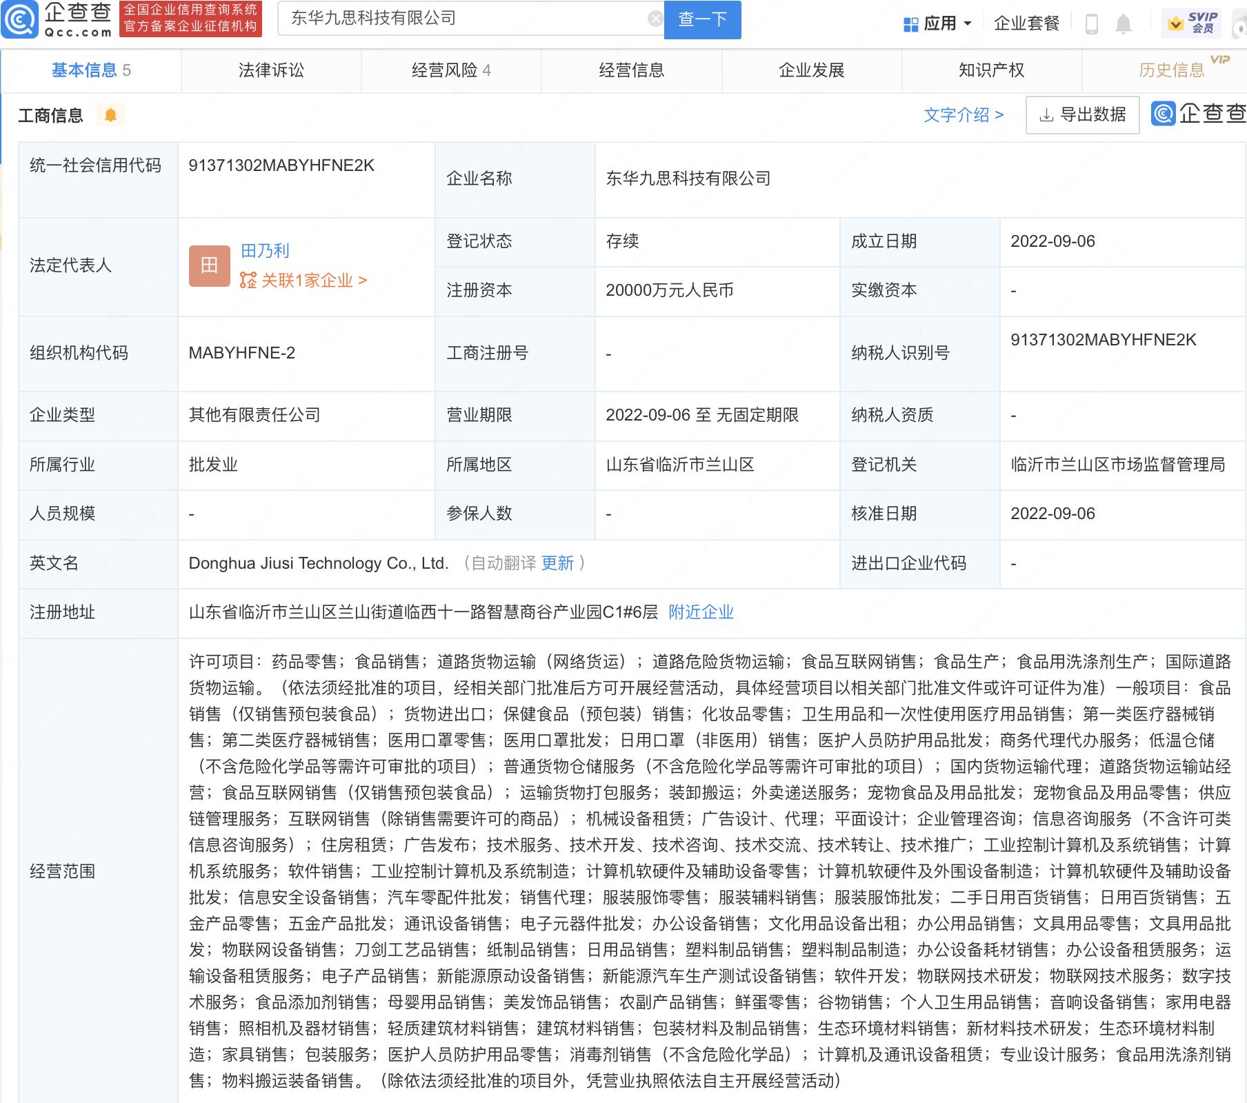
Task: Select business term 2022-09-06 至 无固定期限
Action: coord(702,415)
